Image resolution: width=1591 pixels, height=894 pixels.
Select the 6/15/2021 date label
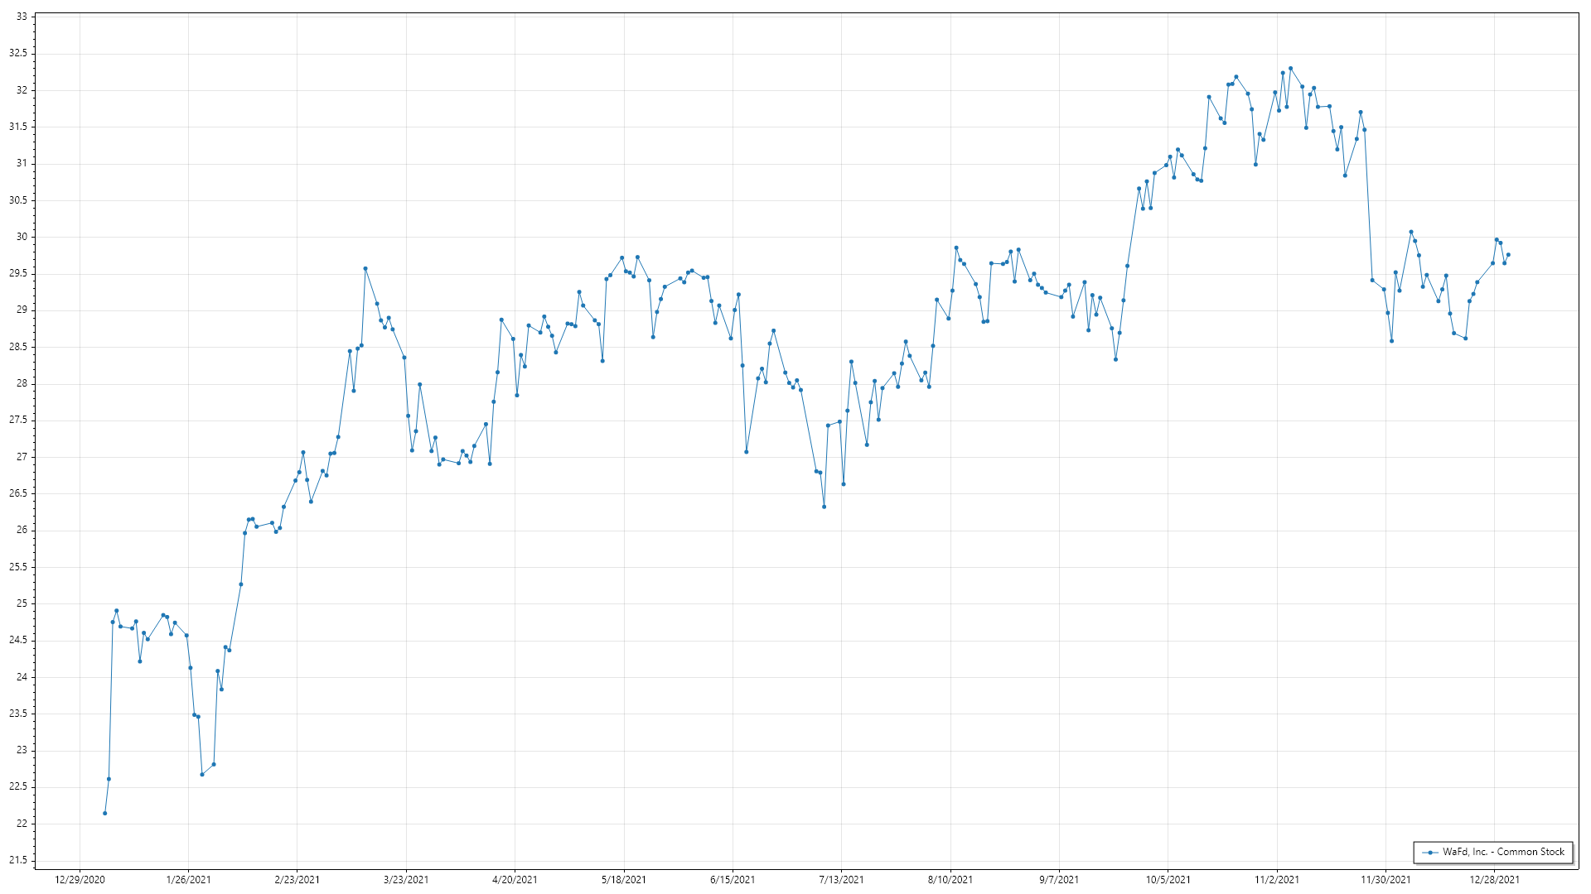pyautogui.click(x=733, y=879)
